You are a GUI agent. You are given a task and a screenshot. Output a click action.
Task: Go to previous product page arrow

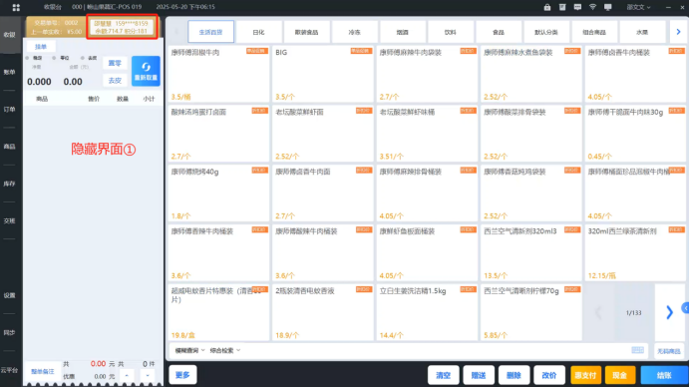click(598, 312)
